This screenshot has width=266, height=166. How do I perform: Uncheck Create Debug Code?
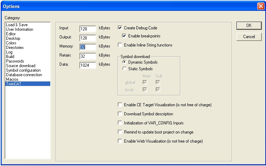[x=120, y=28]
